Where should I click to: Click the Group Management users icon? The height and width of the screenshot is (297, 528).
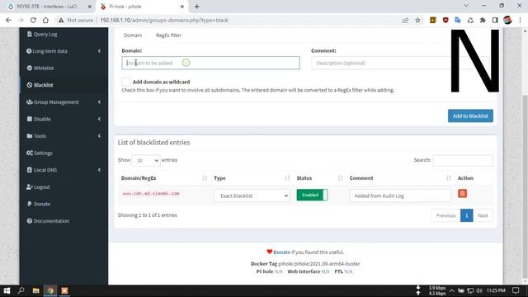pos(30,101)
